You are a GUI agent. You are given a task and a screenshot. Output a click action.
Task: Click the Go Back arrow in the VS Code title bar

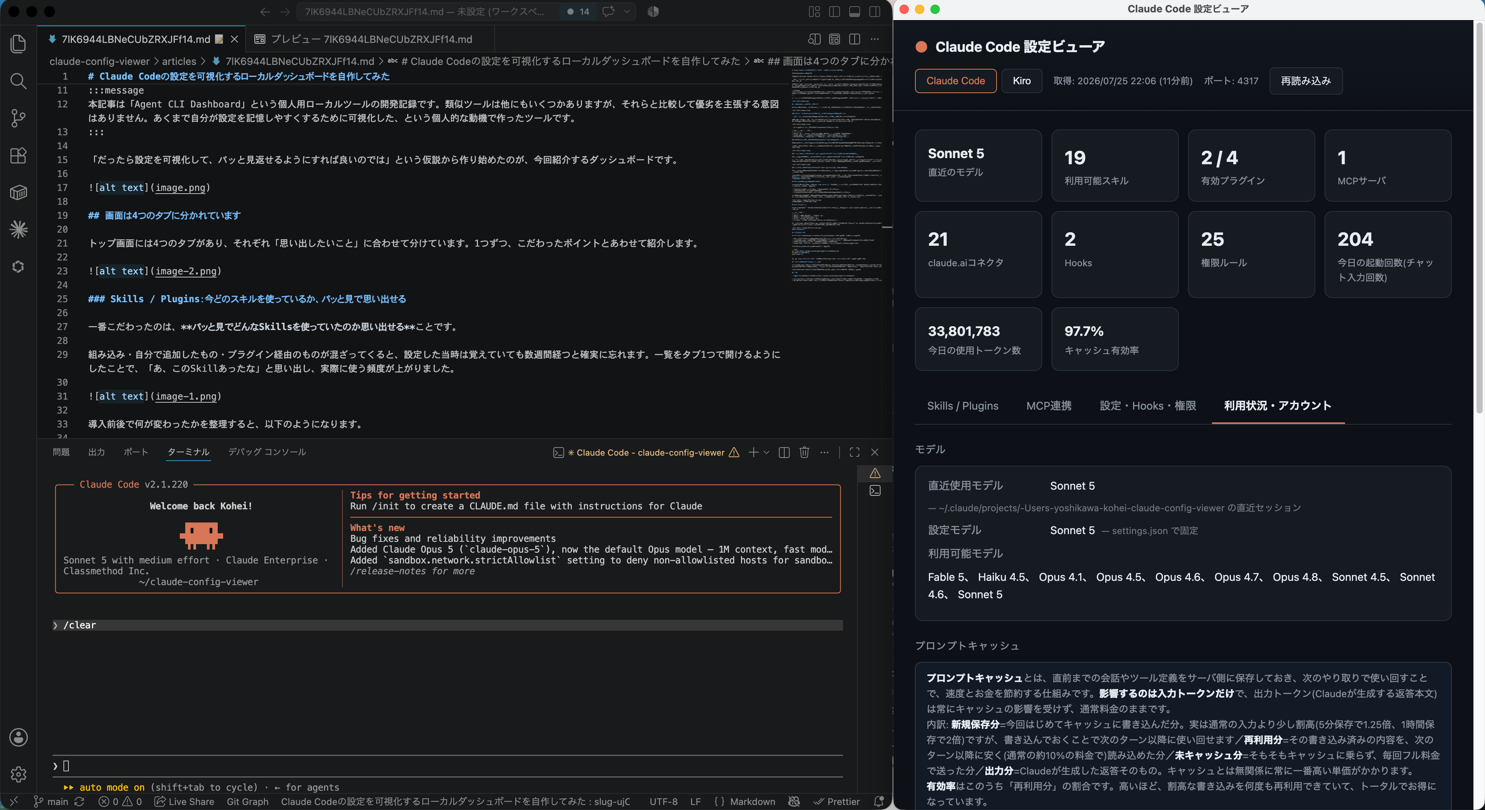265,12
